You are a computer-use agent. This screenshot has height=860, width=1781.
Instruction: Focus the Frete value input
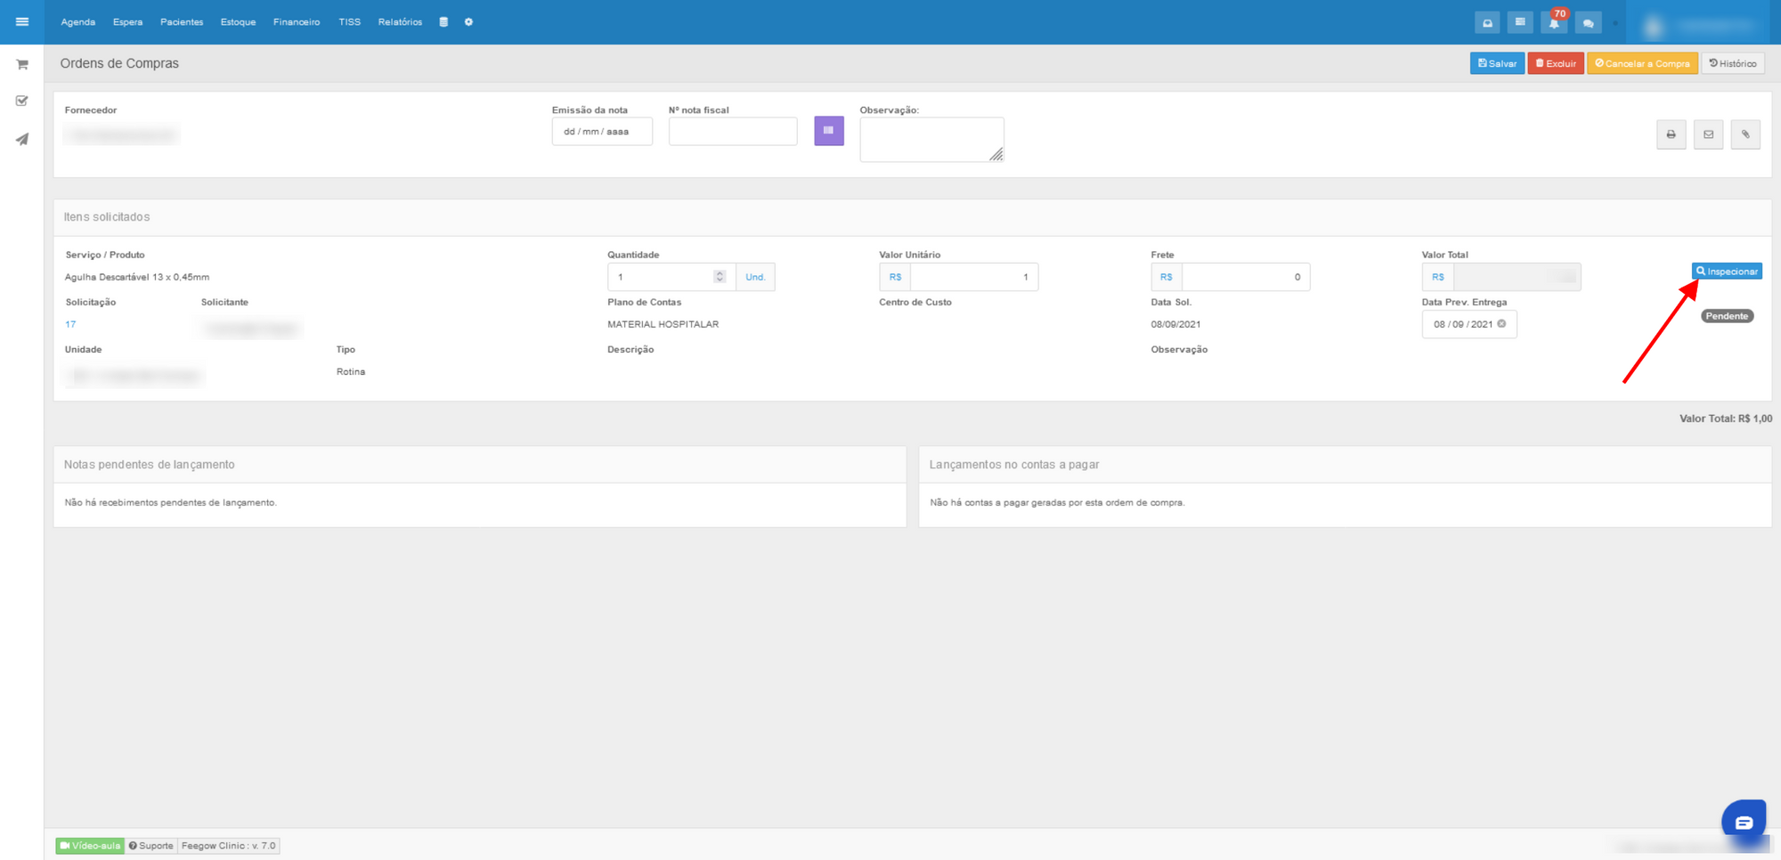pos(1246,277)
